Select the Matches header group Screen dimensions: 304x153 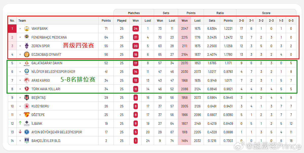[x=134, y=13]
